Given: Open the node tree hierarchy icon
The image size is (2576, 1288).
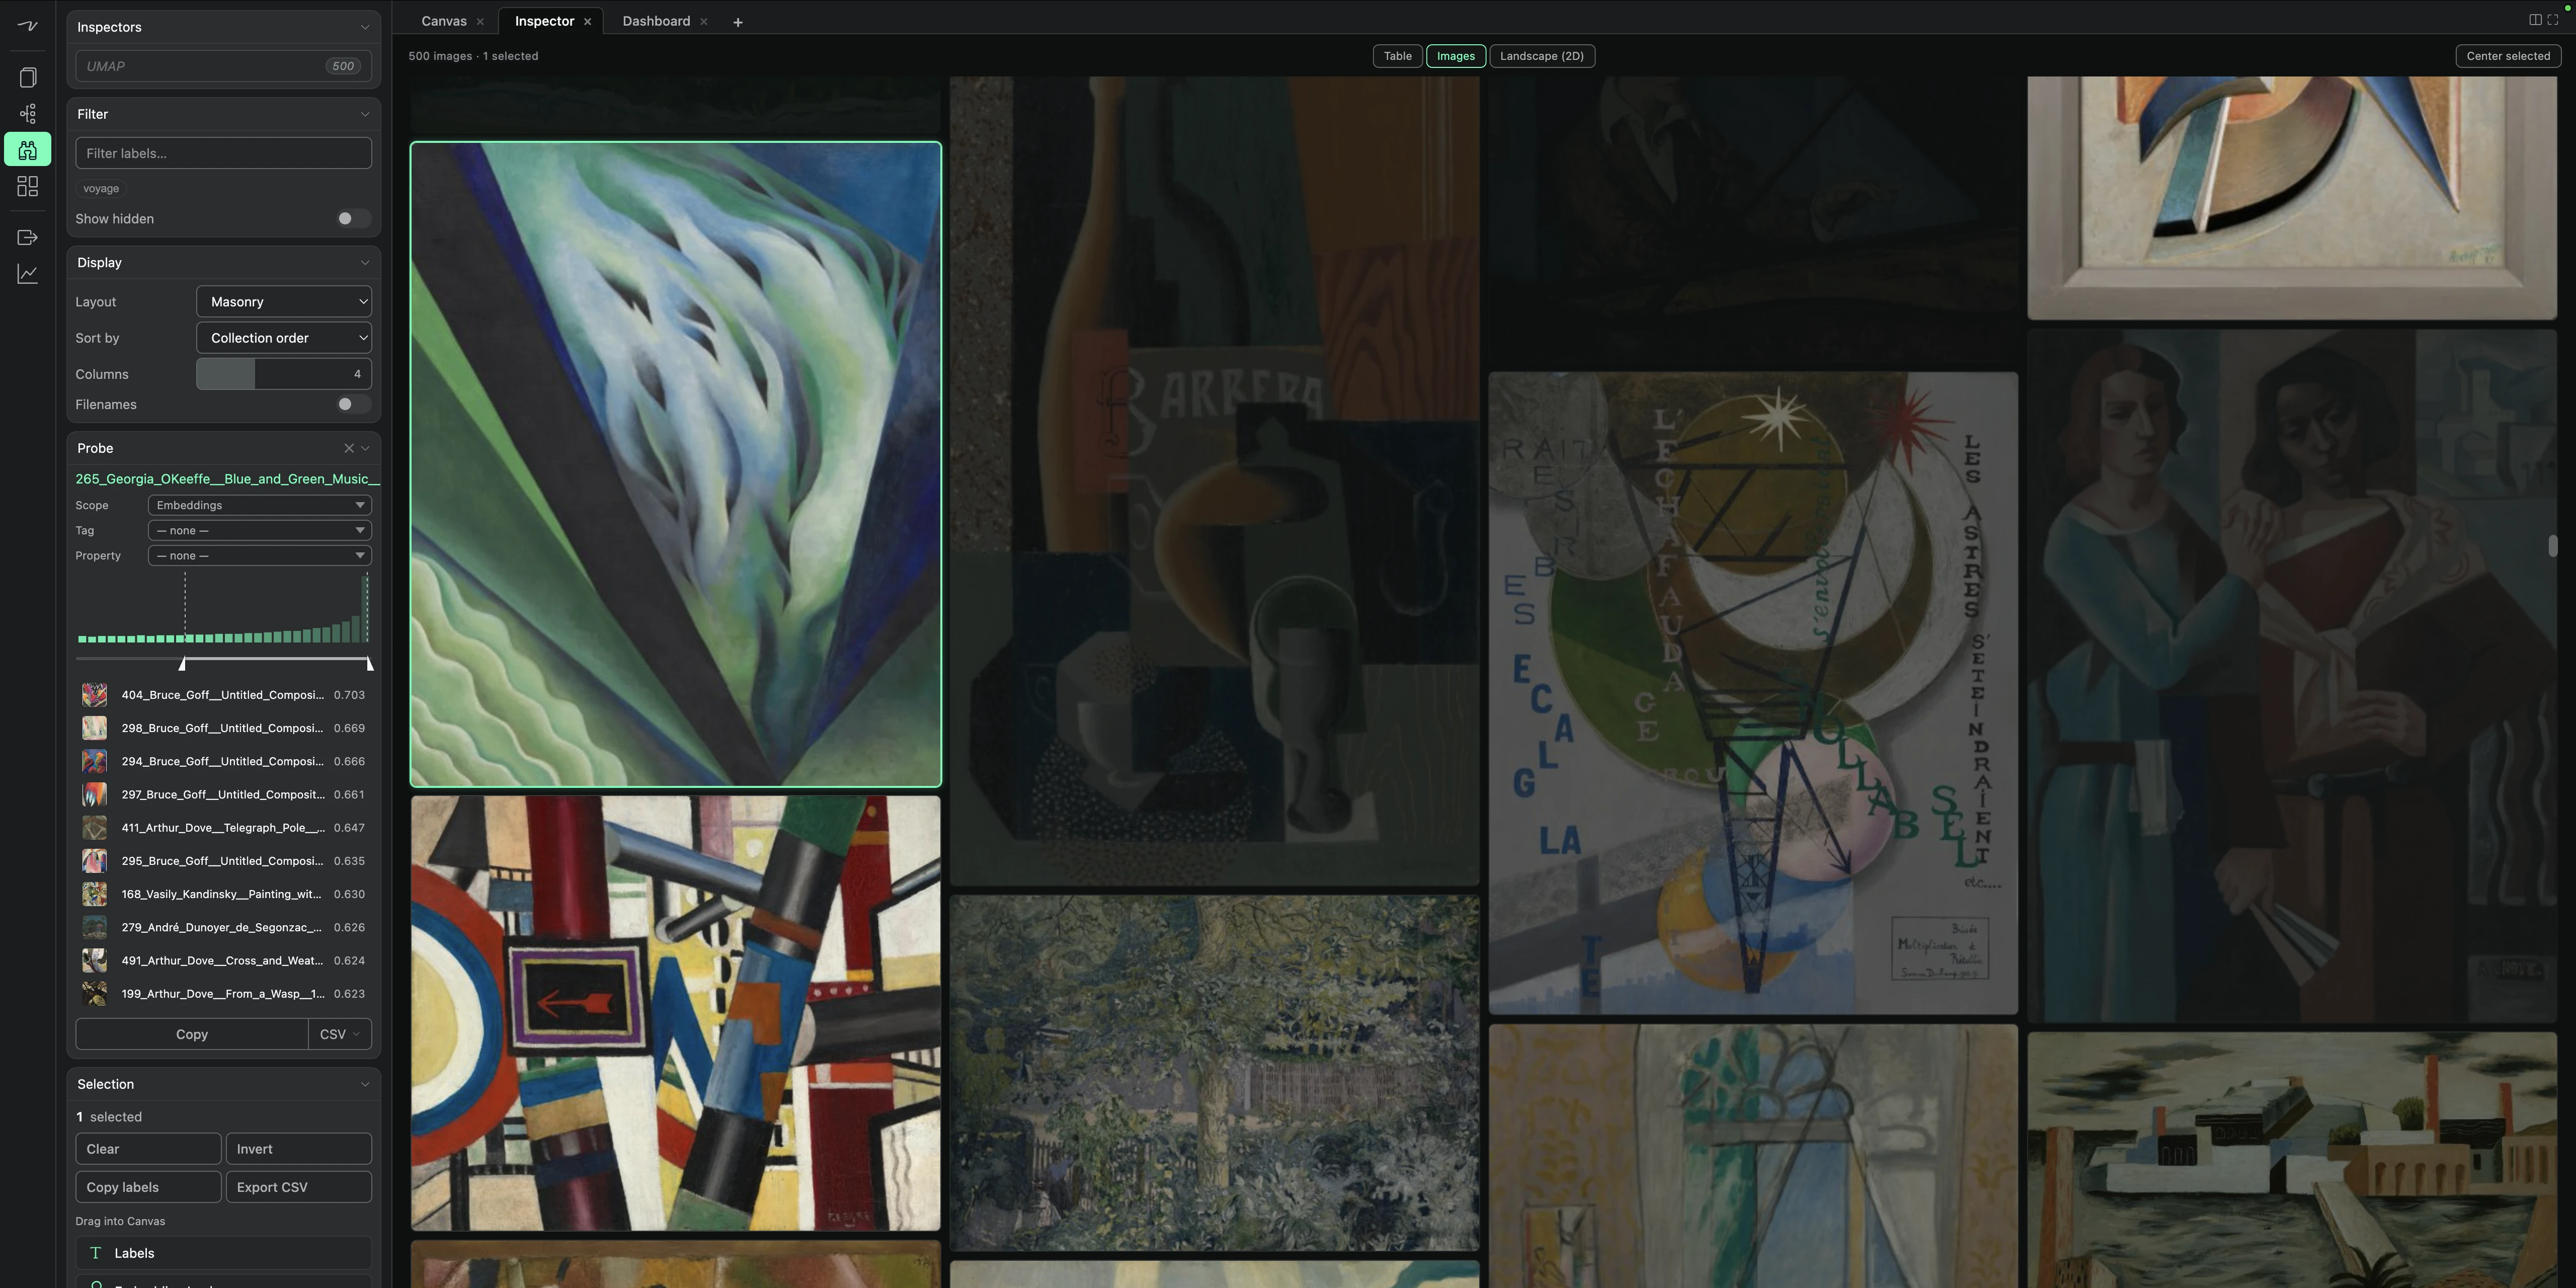Looking at the screenshot, I should [28, 113].
